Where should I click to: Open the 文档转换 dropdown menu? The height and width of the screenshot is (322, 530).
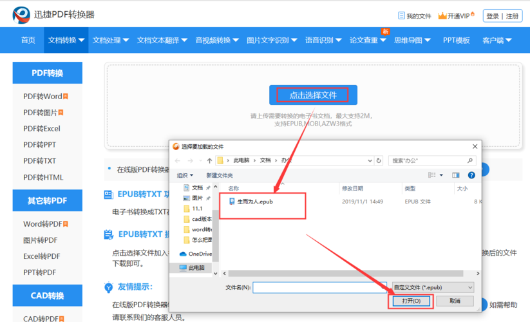tap(66, 40)
